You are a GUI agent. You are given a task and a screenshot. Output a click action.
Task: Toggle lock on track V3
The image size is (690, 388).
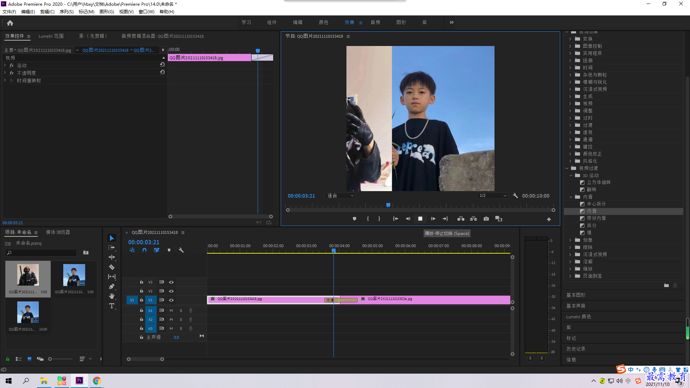pyautogui.click(x=142, y=282)
